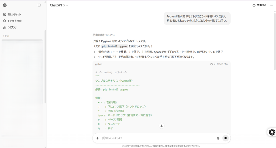The image size is (276, 148).
Task: Click the code line 回転 (右回転)
Action: (111, 111)
